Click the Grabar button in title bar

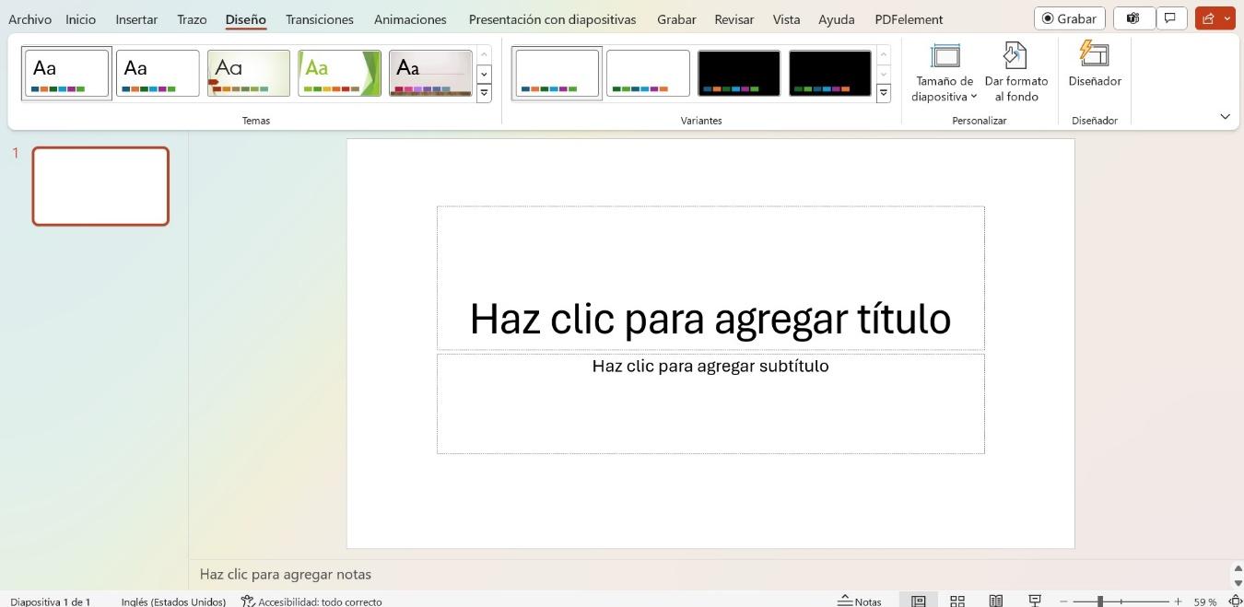click(x=1069, y=18)
